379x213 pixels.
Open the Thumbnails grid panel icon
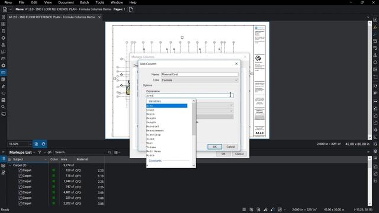(4, 24)
